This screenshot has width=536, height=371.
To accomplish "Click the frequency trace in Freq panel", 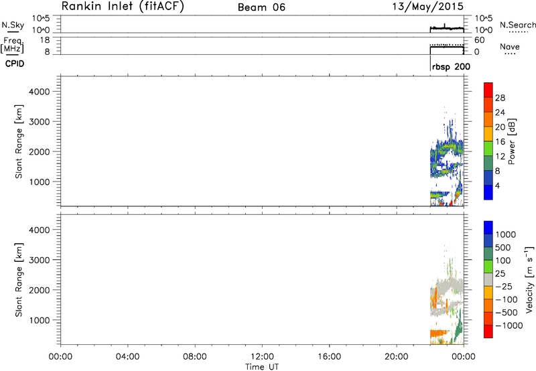I will click(x=447, y=47).
